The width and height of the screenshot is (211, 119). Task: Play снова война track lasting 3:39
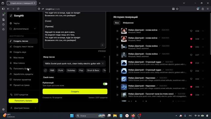pos(117,39)
